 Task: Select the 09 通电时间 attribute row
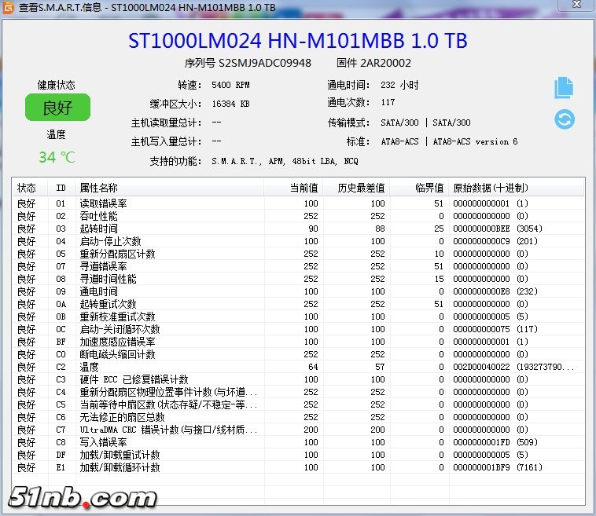click(98, 291)
